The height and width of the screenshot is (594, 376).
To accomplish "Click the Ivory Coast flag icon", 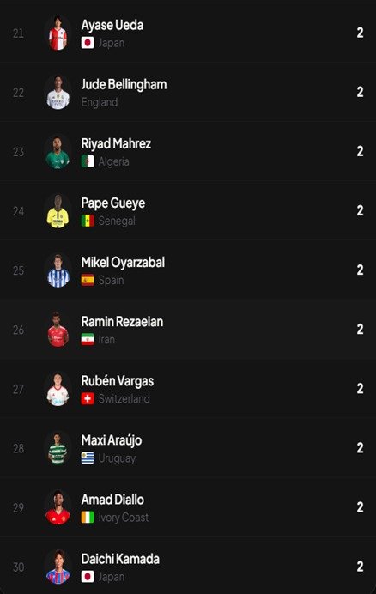I will pos(88,517).
